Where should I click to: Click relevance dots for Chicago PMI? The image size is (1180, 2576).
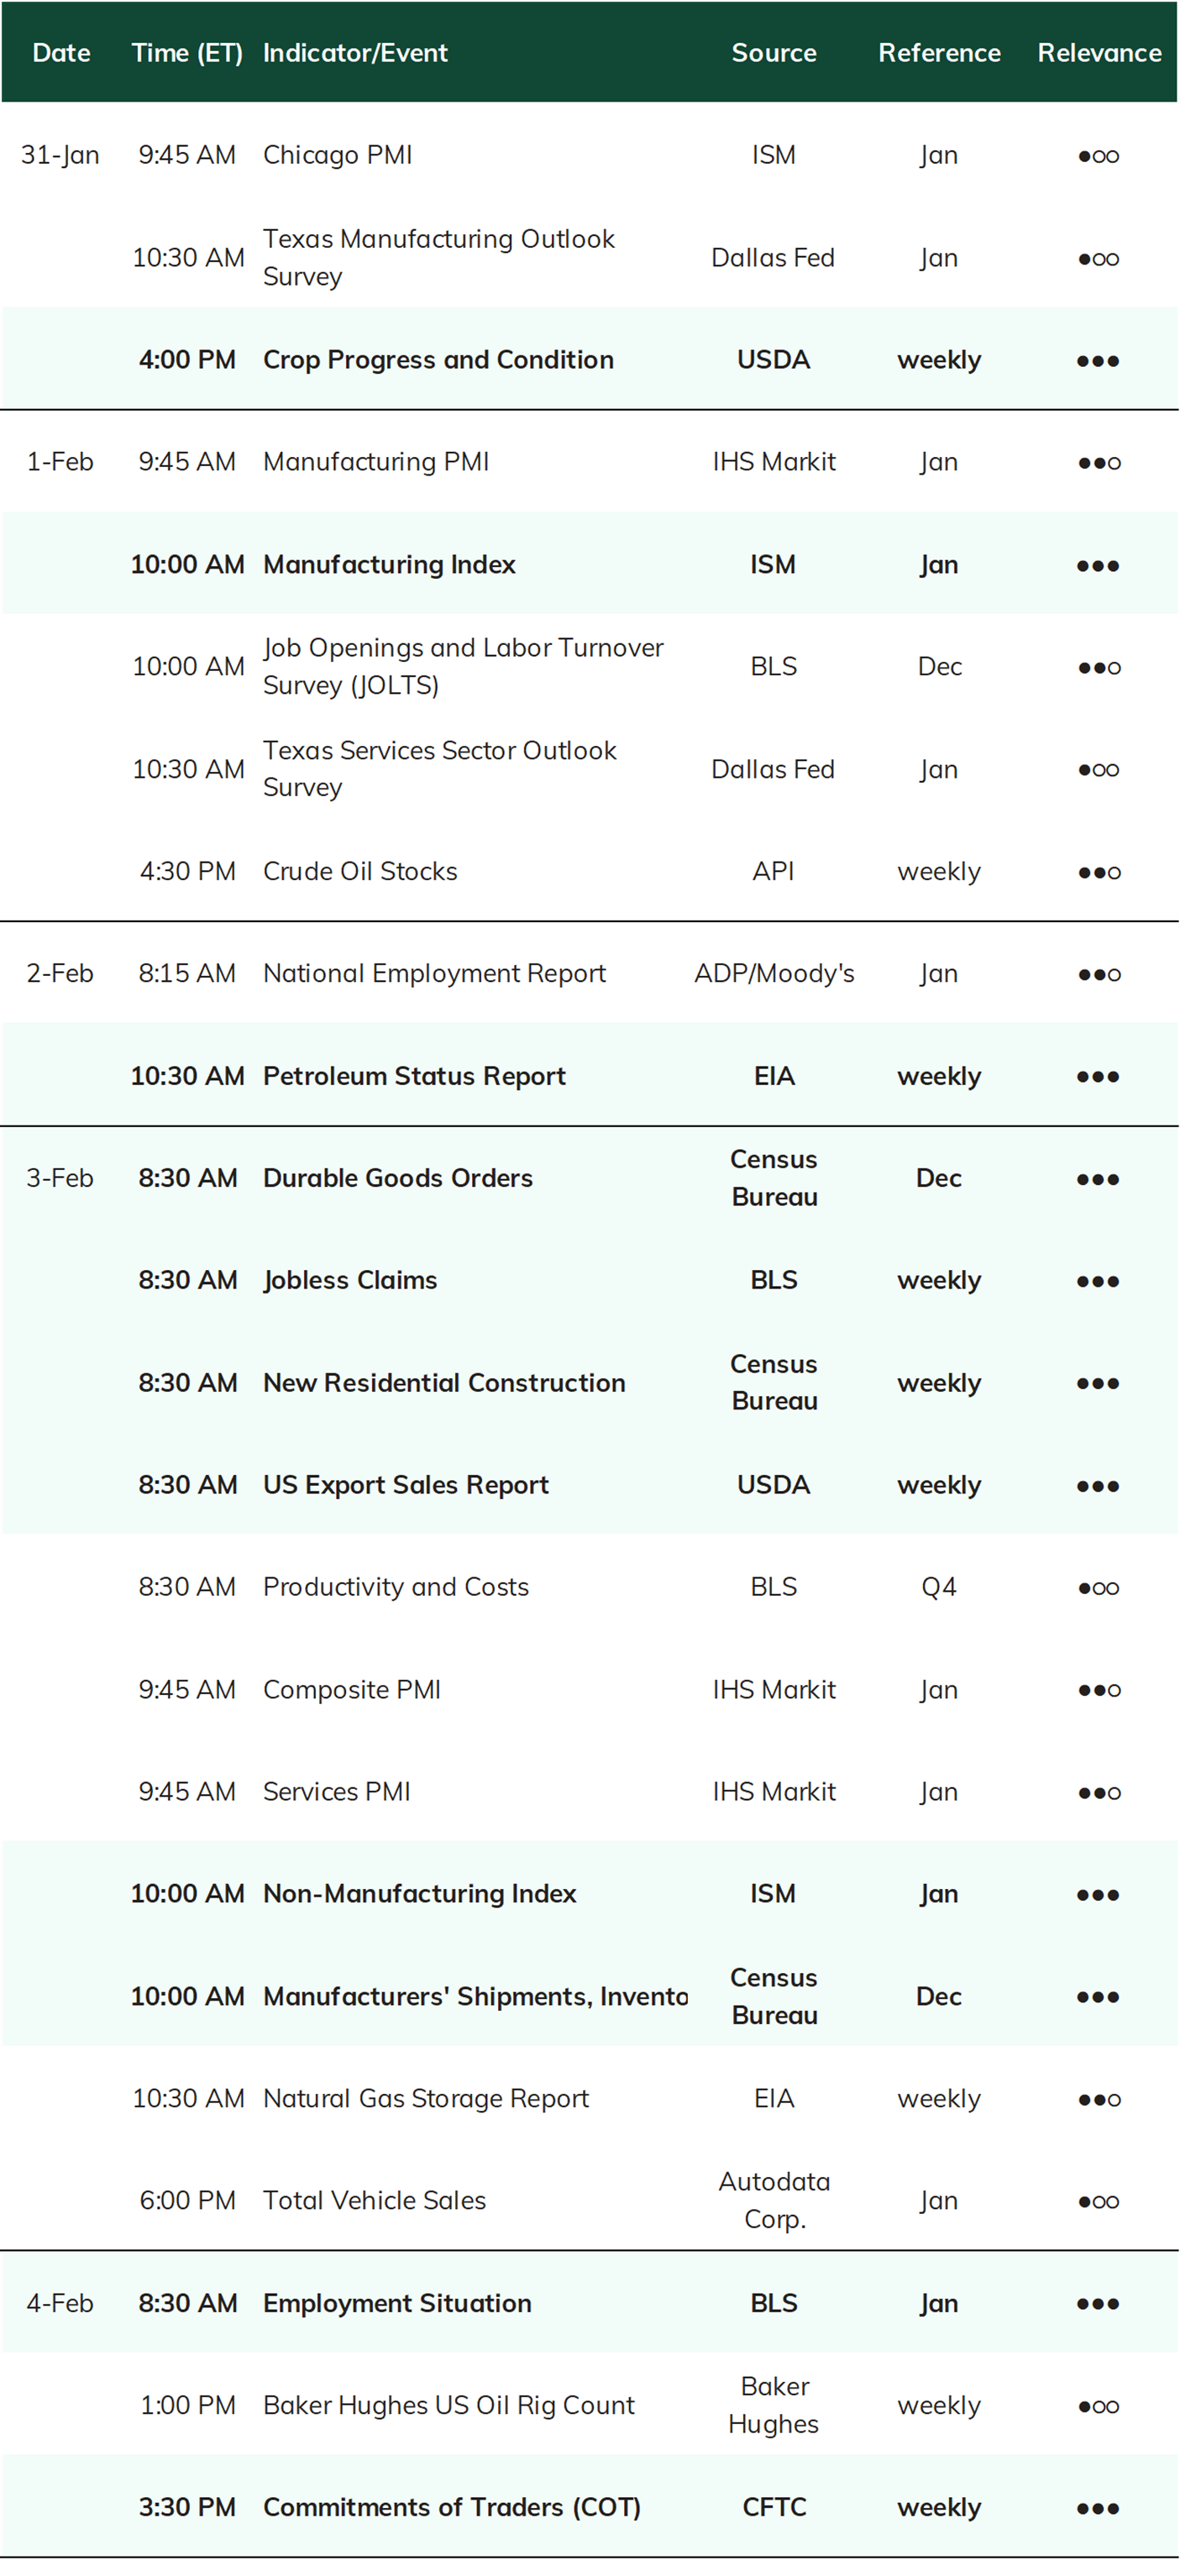1098,156
